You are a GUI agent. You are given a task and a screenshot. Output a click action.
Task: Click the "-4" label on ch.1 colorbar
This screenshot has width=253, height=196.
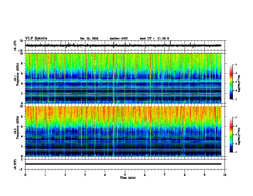tap(236, 73)
